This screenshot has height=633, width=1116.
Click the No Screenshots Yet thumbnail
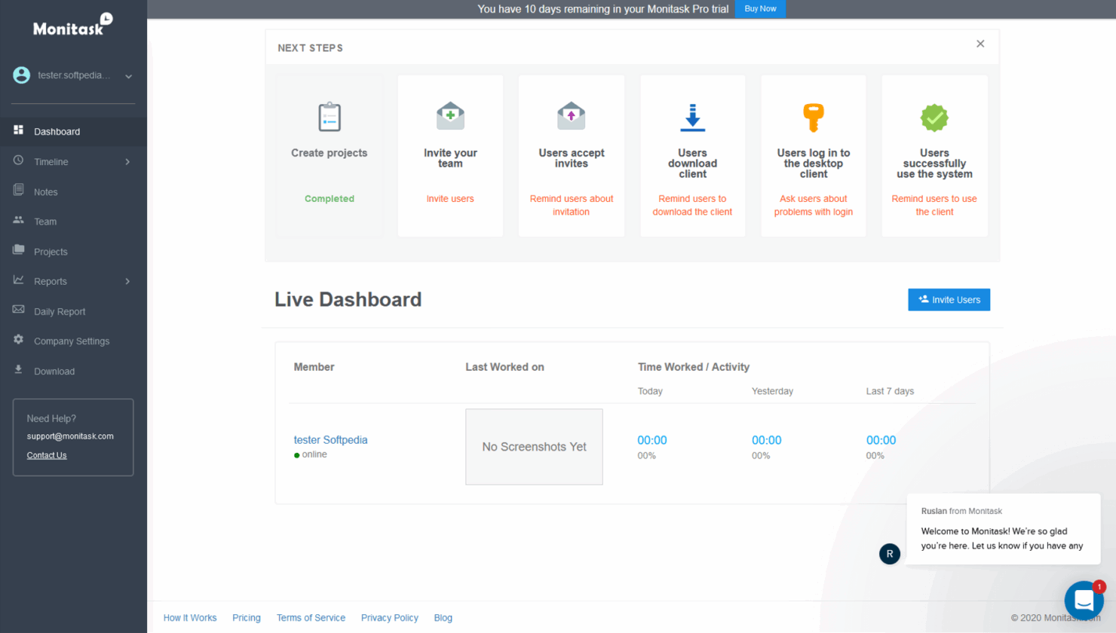click(x=534, y=447)
